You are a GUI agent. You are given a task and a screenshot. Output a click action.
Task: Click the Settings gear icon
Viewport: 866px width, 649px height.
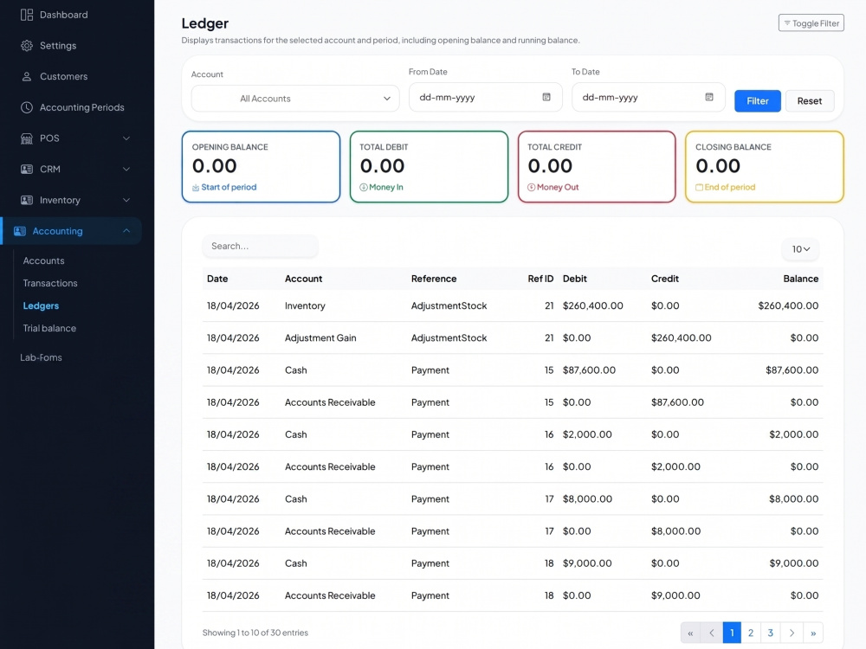pos(27,46)
